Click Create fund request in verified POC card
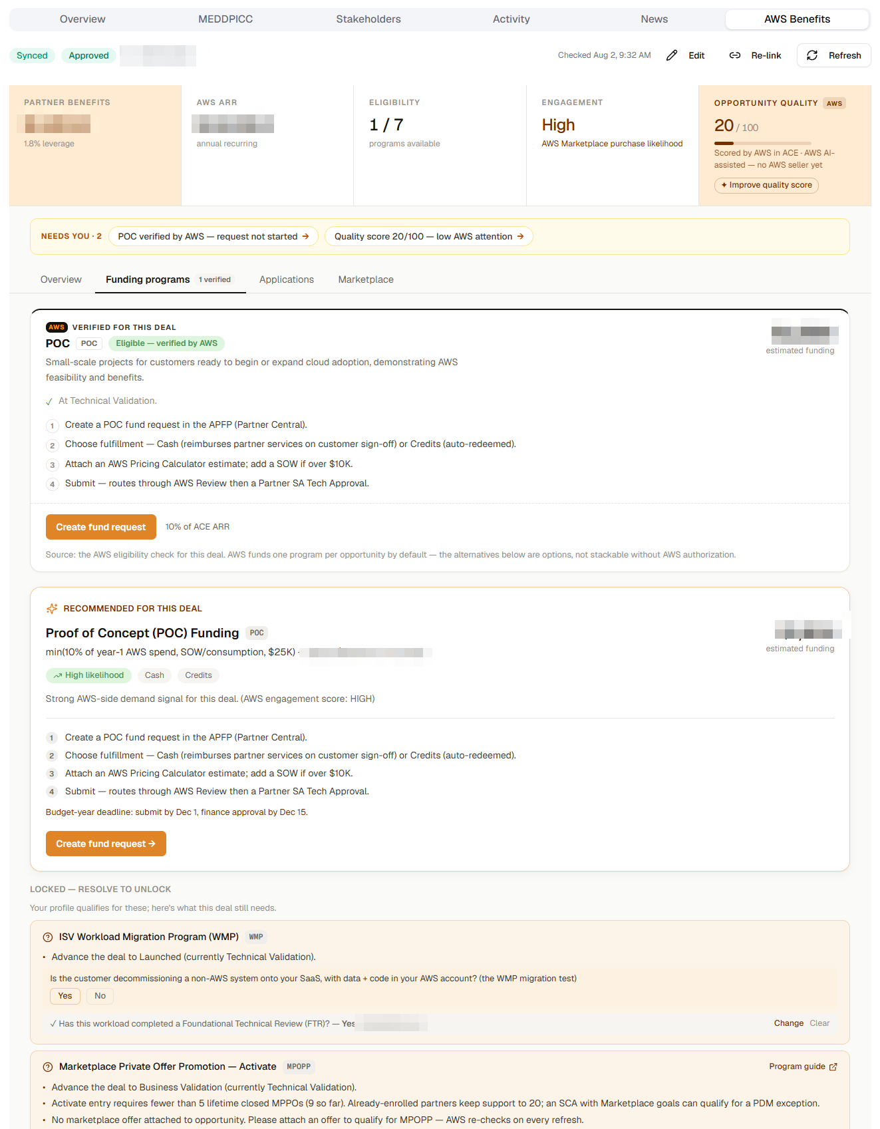Image resolution: width=880 pixels, height=1129 pixels. (x=101, y=527)
